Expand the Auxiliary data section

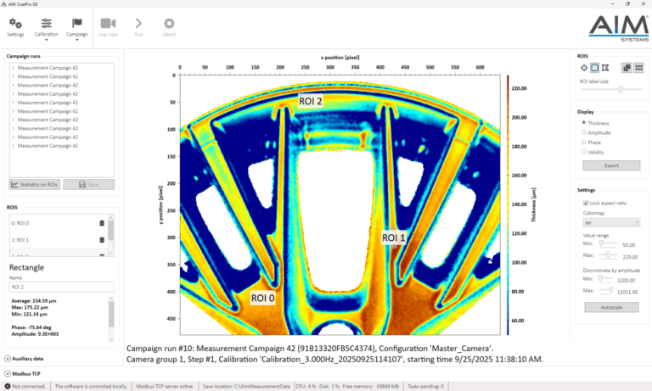coord(8,359)
